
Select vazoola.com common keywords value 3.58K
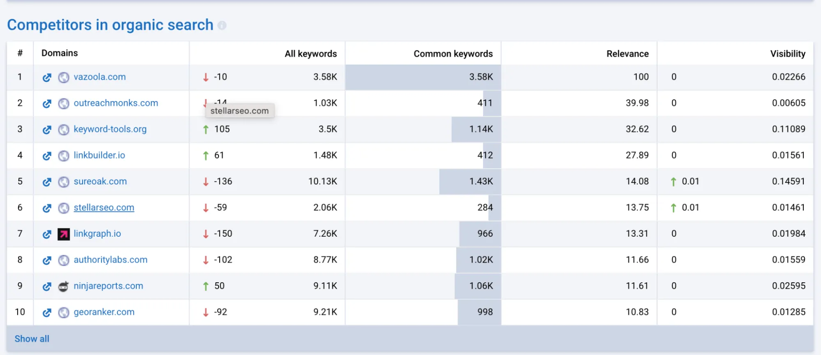click(x=481, y=77)
